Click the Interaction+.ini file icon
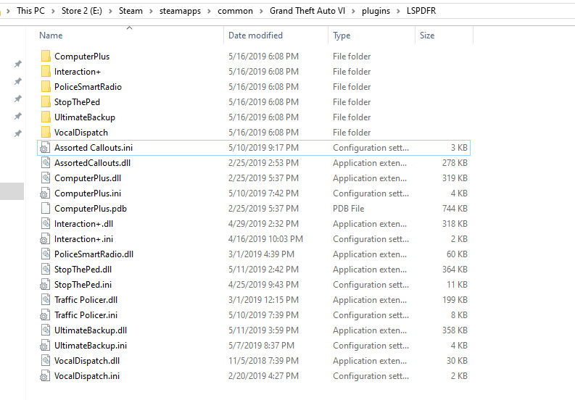 coord(45,238)
